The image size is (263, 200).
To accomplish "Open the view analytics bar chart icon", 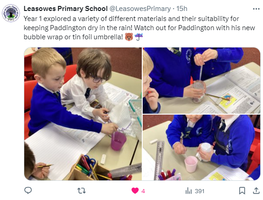I will point(188,191).
